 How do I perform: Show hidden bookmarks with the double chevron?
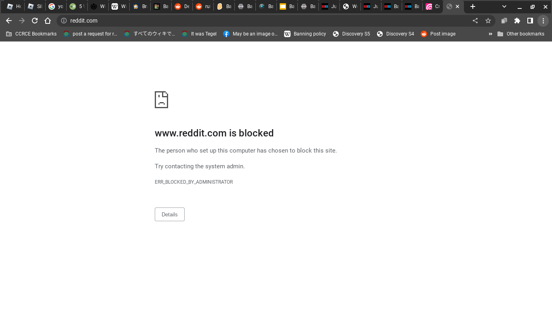(x=490, y=34)
